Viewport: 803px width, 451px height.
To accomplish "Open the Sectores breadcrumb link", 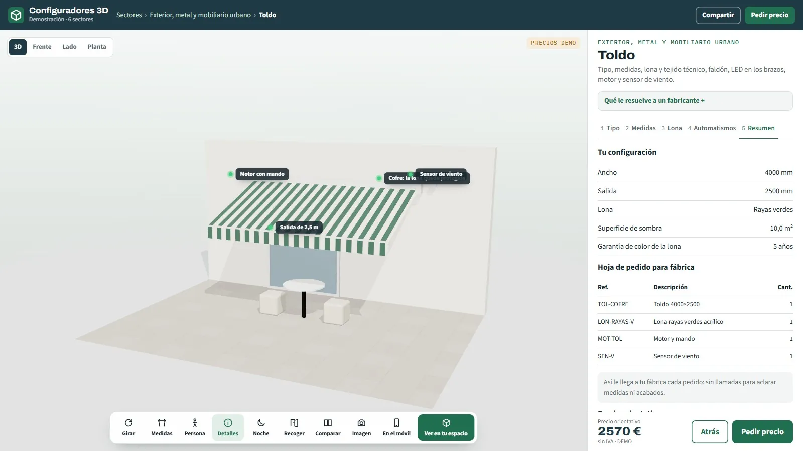I will tap(129, 15).
